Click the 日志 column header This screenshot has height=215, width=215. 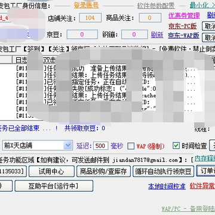point(21,60)
